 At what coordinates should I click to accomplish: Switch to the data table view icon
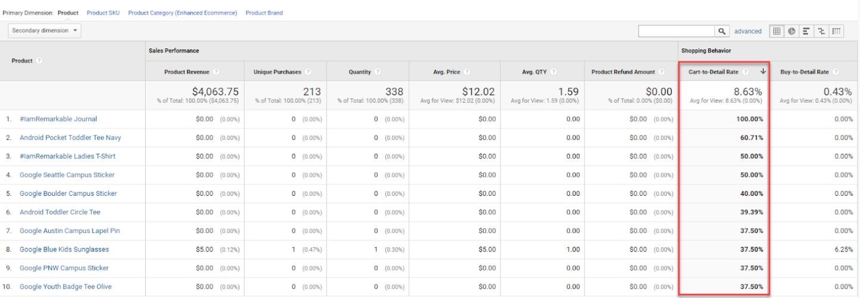click(777, 31)
